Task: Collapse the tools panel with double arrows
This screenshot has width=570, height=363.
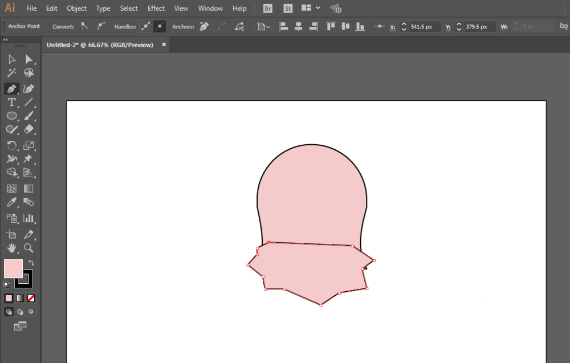Action: click(x=6, y=40)
